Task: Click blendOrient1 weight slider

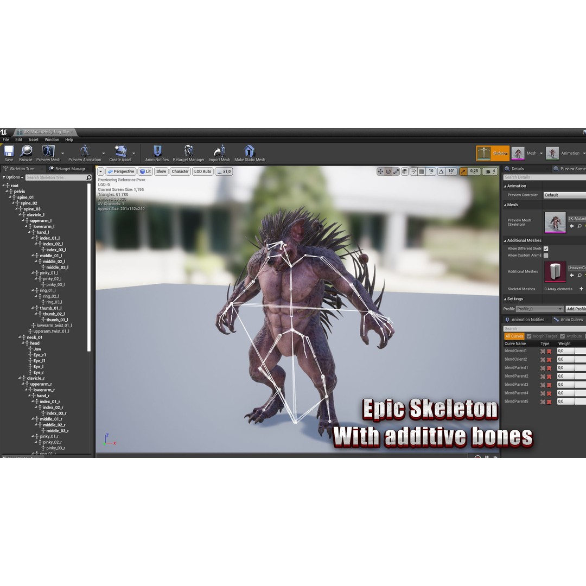Action: 571,351
